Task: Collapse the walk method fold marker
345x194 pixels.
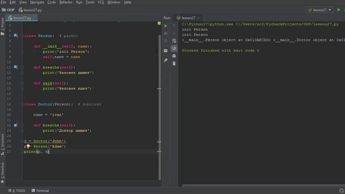Action: coord(22,84)
